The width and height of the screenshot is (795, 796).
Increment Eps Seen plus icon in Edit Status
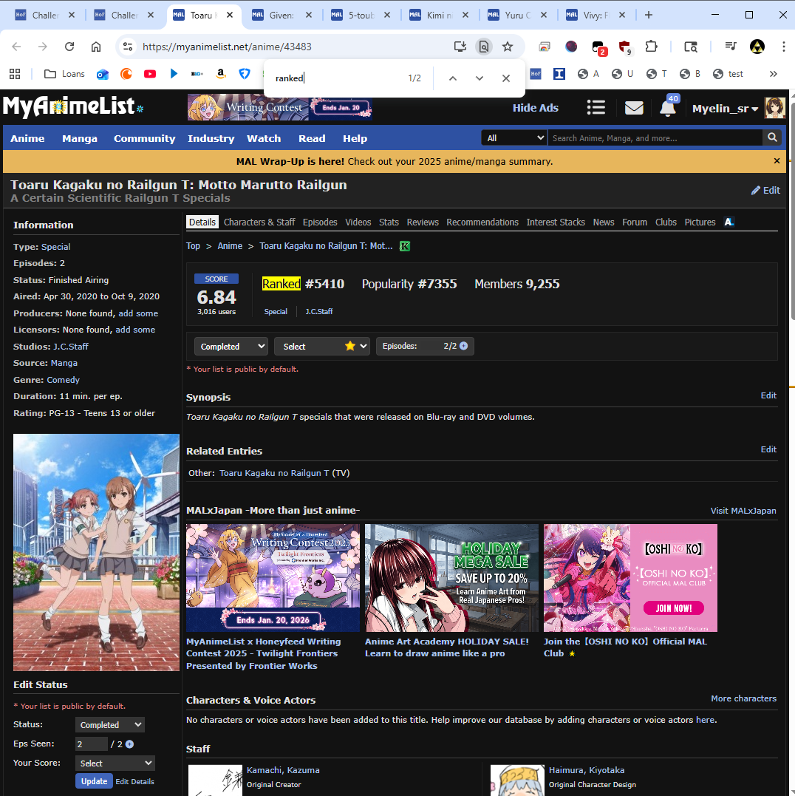(130, 744)
